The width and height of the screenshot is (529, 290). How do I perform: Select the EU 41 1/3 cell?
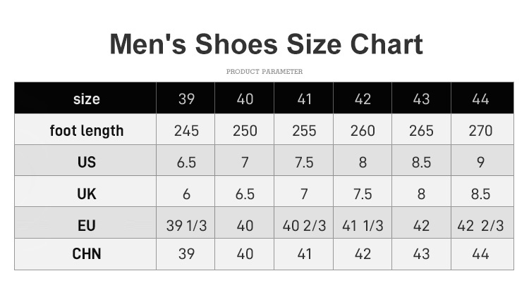point(363,225)
